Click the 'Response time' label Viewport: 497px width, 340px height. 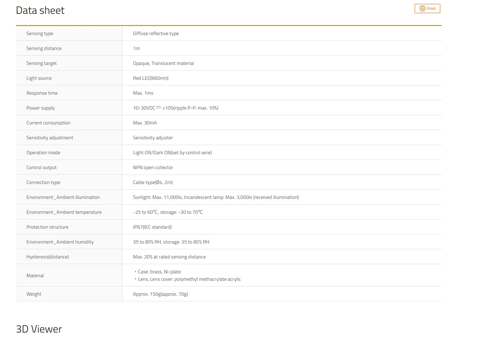pyautogui.click(x=42, y=93)
